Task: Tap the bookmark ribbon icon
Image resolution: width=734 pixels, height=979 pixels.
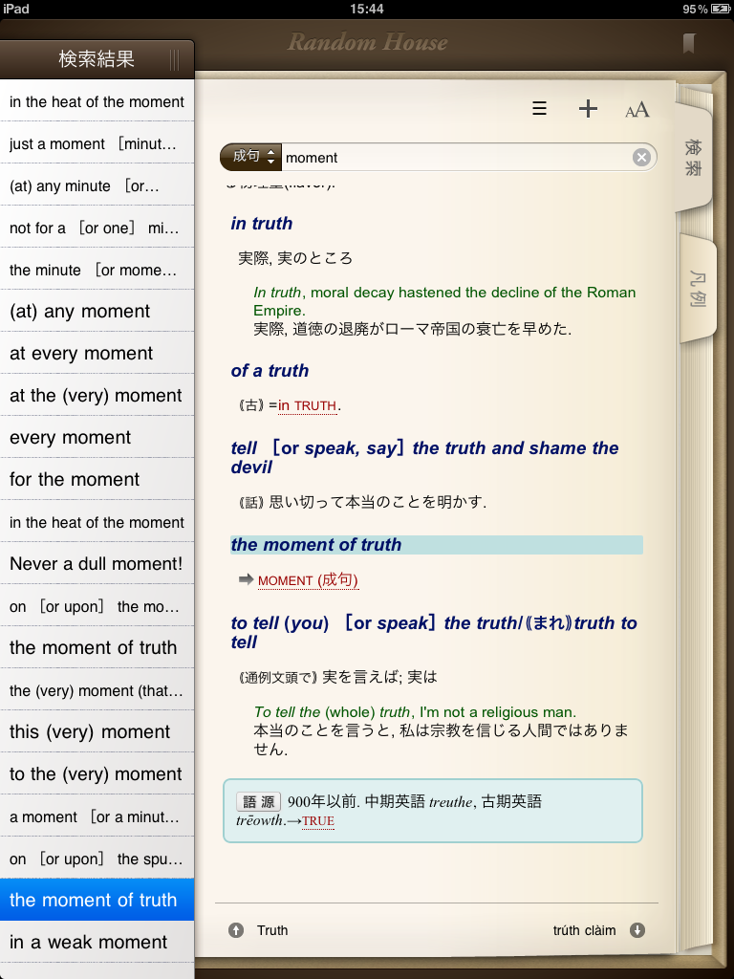Action: 688,43
